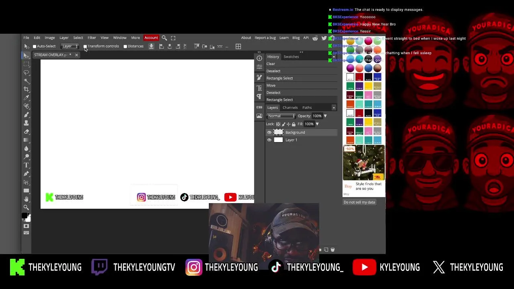514x289 pixels.
Task: Delete layer with the trash icon
Action: (x=332, y=250)
